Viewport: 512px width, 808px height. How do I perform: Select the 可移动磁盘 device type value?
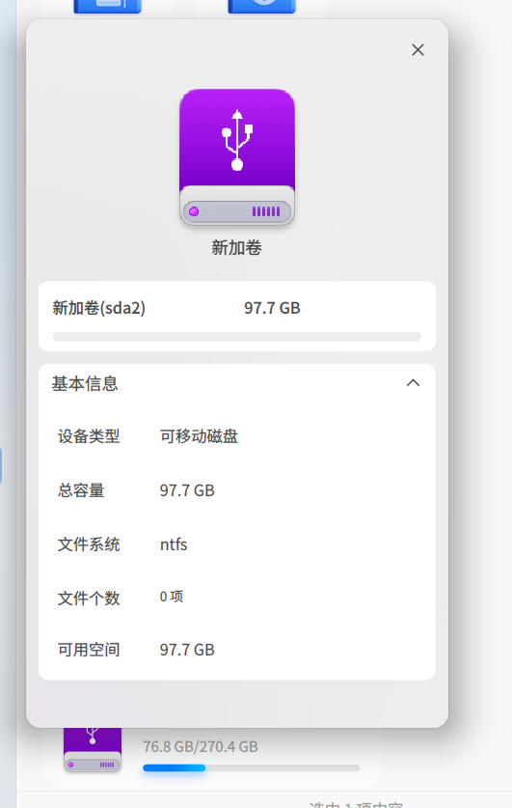pyautogui.click(x=199, y=436)
